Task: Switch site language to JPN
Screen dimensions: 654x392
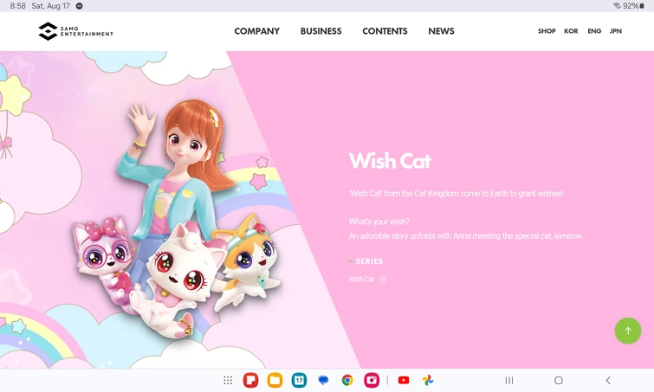Action: coord(616,31)
